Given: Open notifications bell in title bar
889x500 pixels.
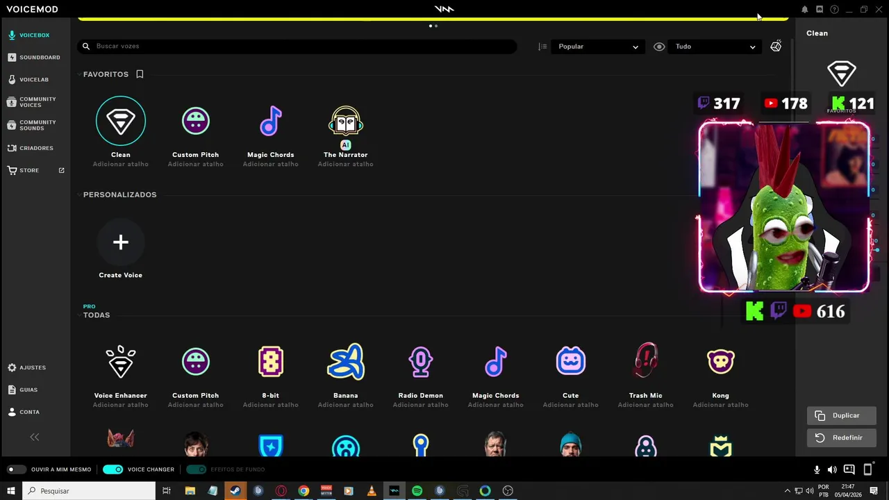Looking at the screenshot, I should [x=804, y=9].
